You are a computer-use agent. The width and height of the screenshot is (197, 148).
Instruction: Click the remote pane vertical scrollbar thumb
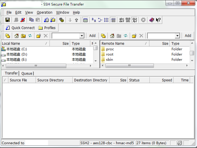click(192, 53)
